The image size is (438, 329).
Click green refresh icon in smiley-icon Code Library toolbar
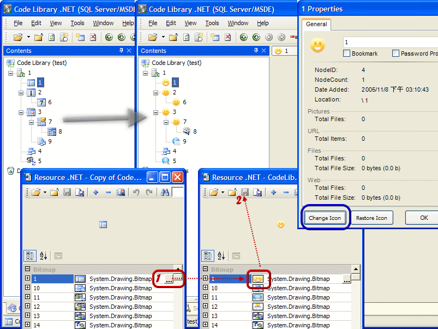pyautogui.click(x=187, y=37)
